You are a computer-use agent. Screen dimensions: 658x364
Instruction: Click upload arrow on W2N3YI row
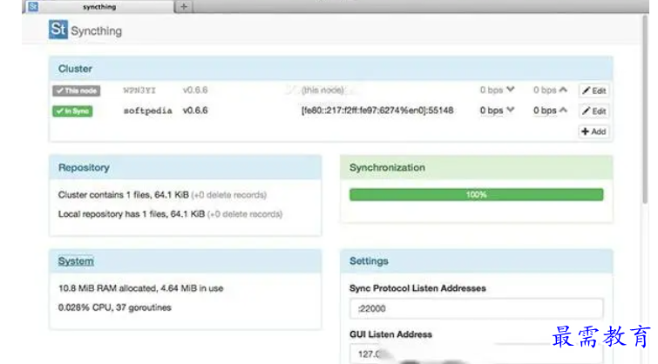click(x=563, y=90)
